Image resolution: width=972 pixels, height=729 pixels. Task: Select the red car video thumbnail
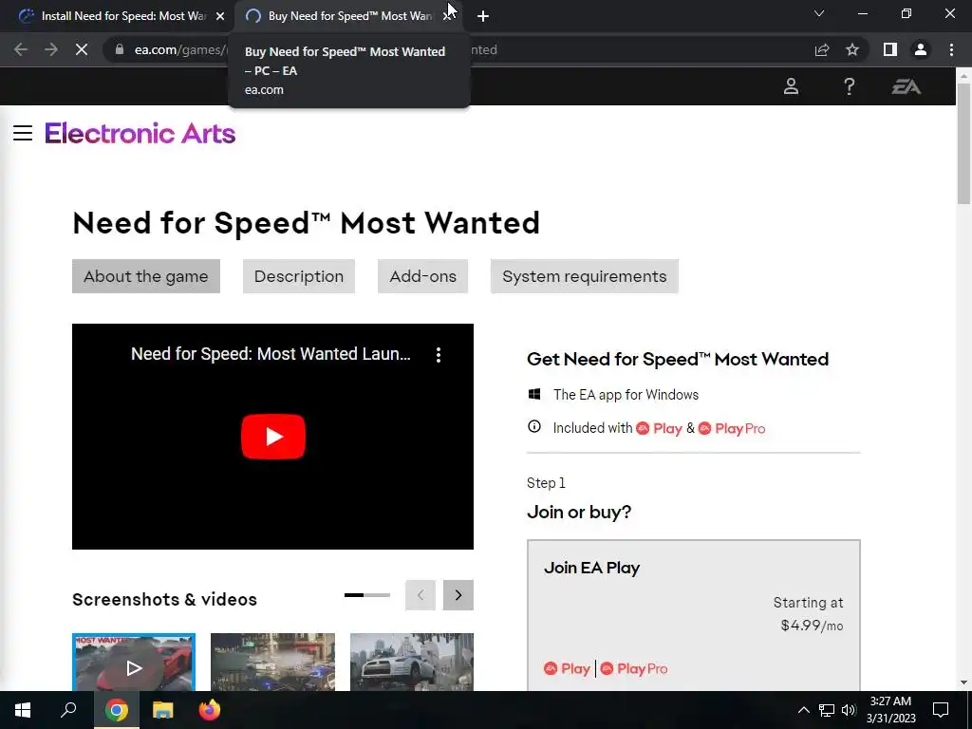tap(134, 662)
